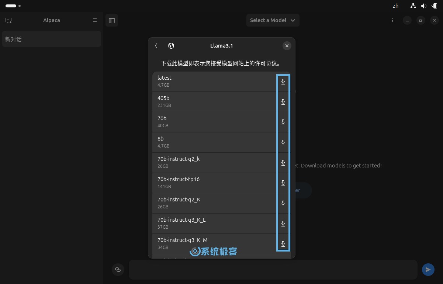Click the 70b-instruct-fp16 label
Viewport: 443px width, 284px height.
(x=179, y=179)
